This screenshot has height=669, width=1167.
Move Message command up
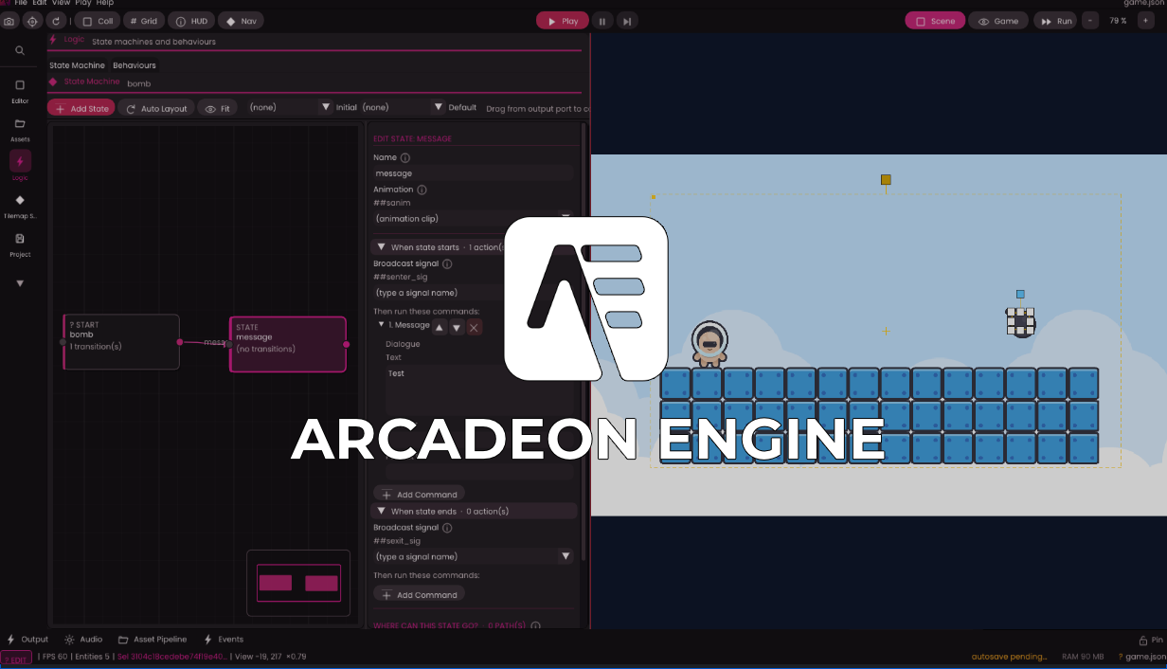click(440, 327)
